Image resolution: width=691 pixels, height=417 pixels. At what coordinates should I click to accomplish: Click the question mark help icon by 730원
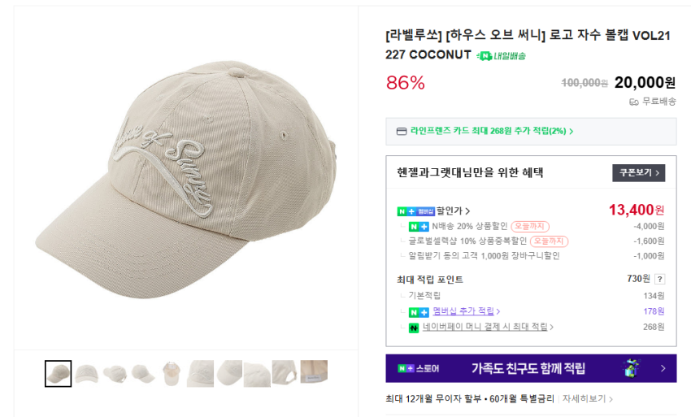click(660, 279)
